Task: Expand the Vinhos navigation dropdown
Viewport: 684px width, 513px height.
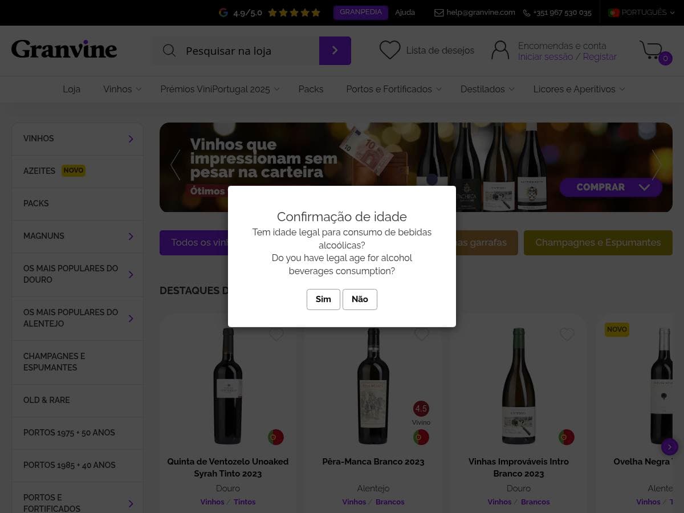Action: (122, 89)
